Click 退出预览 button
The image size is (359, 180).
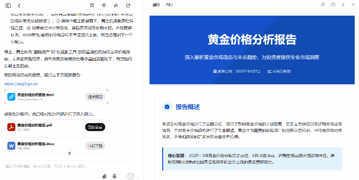(x=95, y=97)
